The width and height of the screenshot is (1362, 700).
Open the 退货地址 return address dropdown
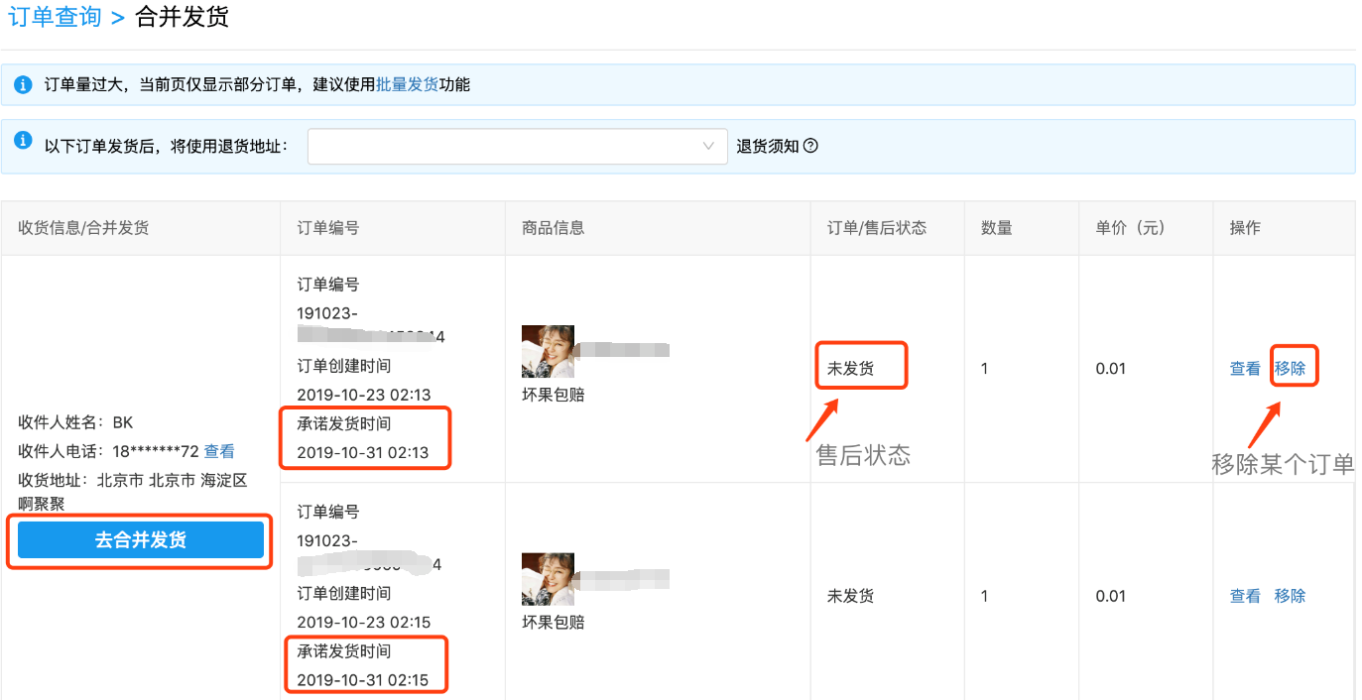tap(518, 146)
